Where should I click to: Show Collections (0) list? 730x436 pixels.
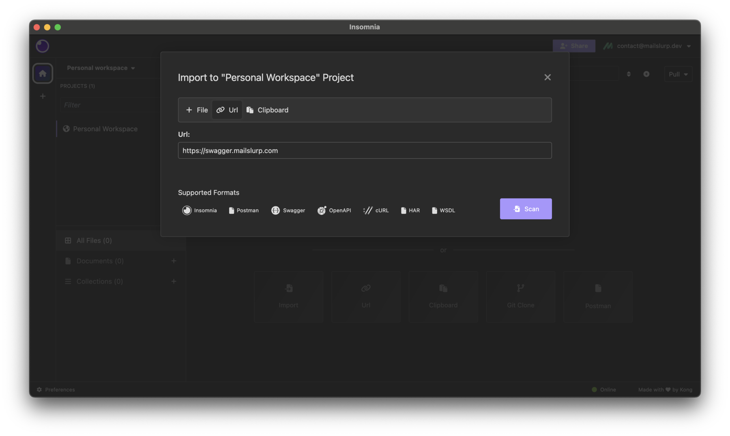point(99,281)
